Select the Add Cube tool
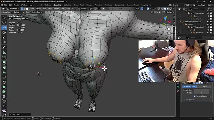 4,58
